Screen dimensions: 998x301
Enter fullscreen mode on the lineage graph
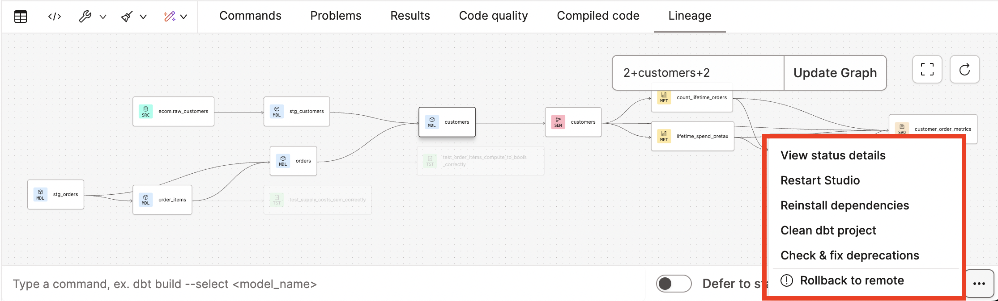(927, 69)
